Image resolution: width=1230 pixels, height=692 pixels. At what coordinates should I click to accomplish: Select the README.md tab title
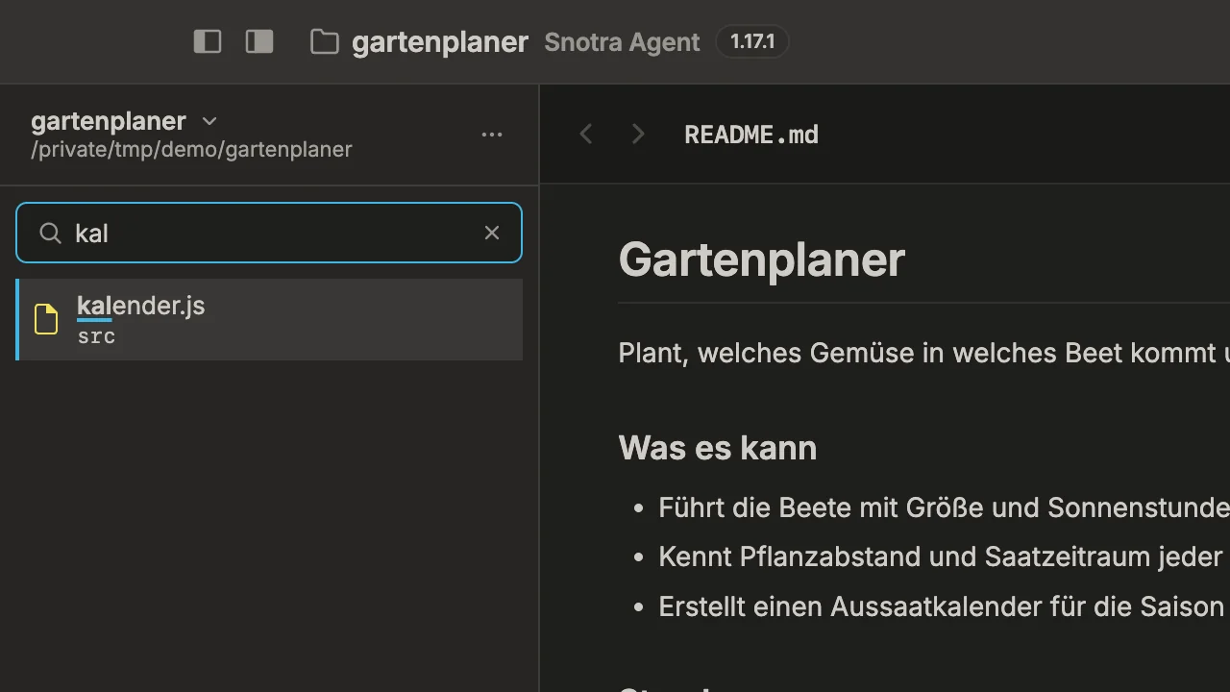[x=751, y=135]
